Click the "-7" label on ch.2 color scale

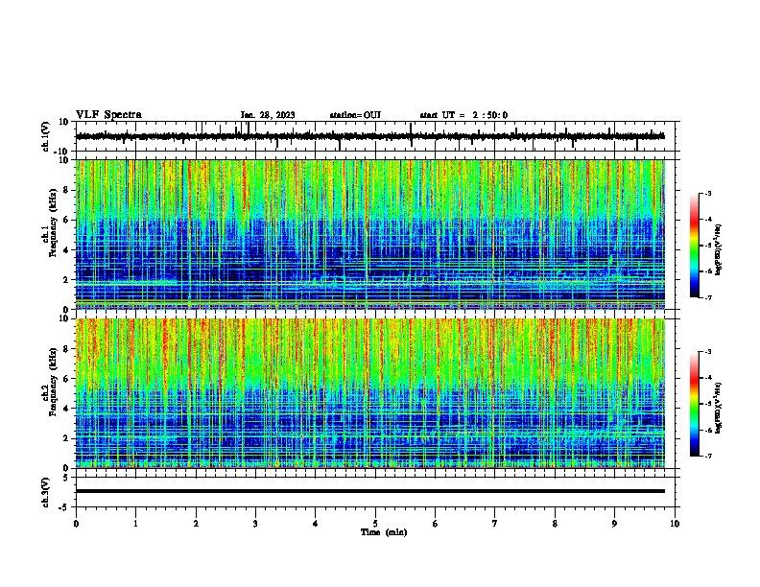coord(707,456)
